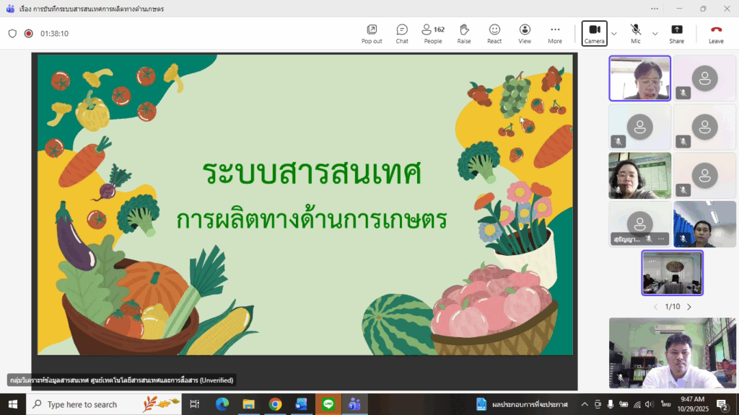Open the meeting Chat panel

[x=402, y=33]
